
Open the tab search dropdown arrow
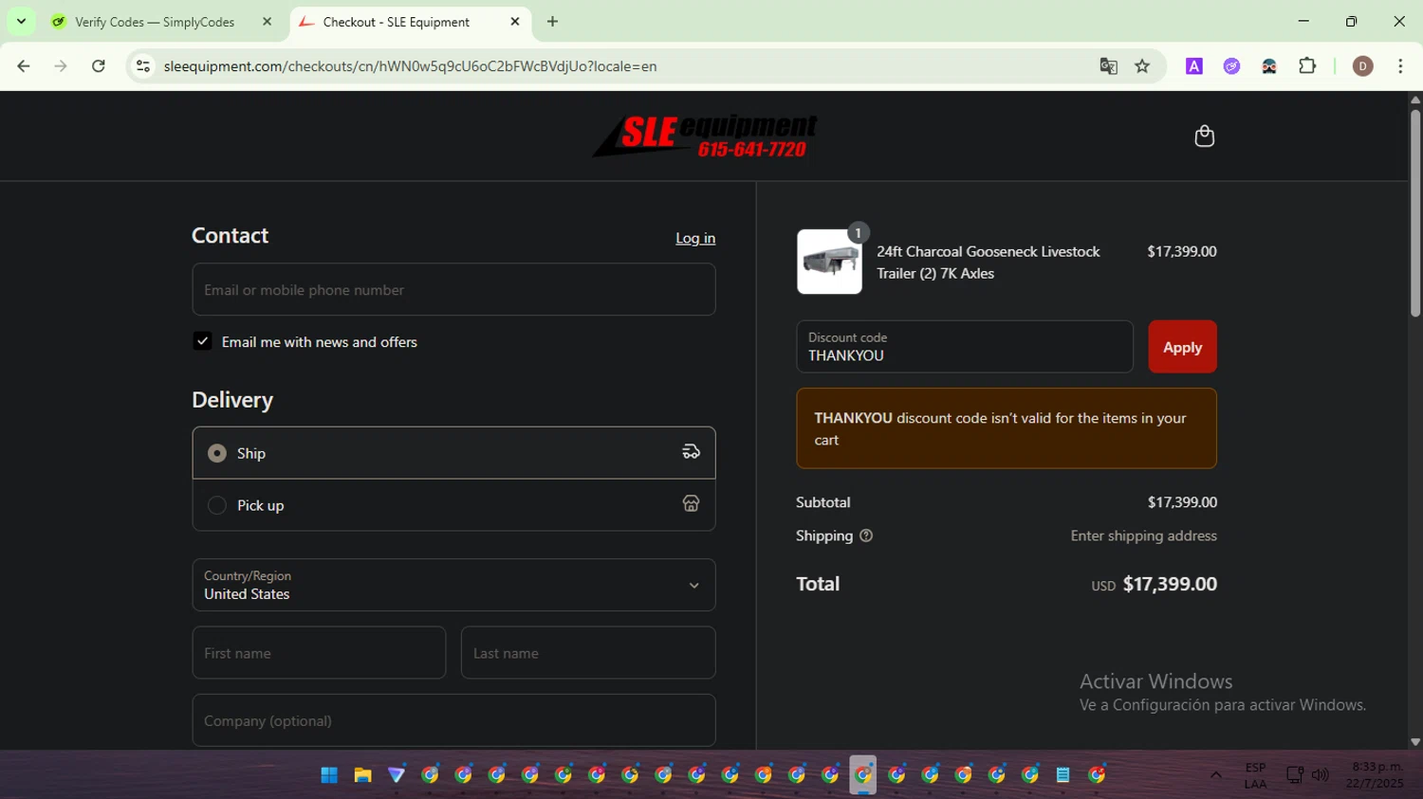pyautogui.click(x=21, y=22)
